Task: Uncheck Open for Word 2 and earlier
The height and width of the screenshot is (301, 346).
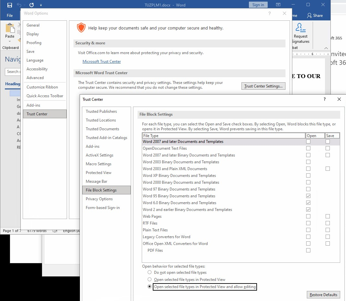Action: click(308, 210)
